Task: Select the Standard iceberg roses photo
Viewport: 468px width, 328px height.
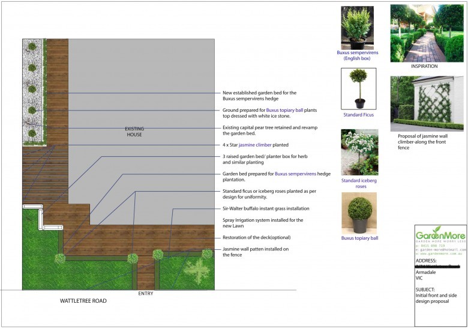Action: tap(359, 152)
